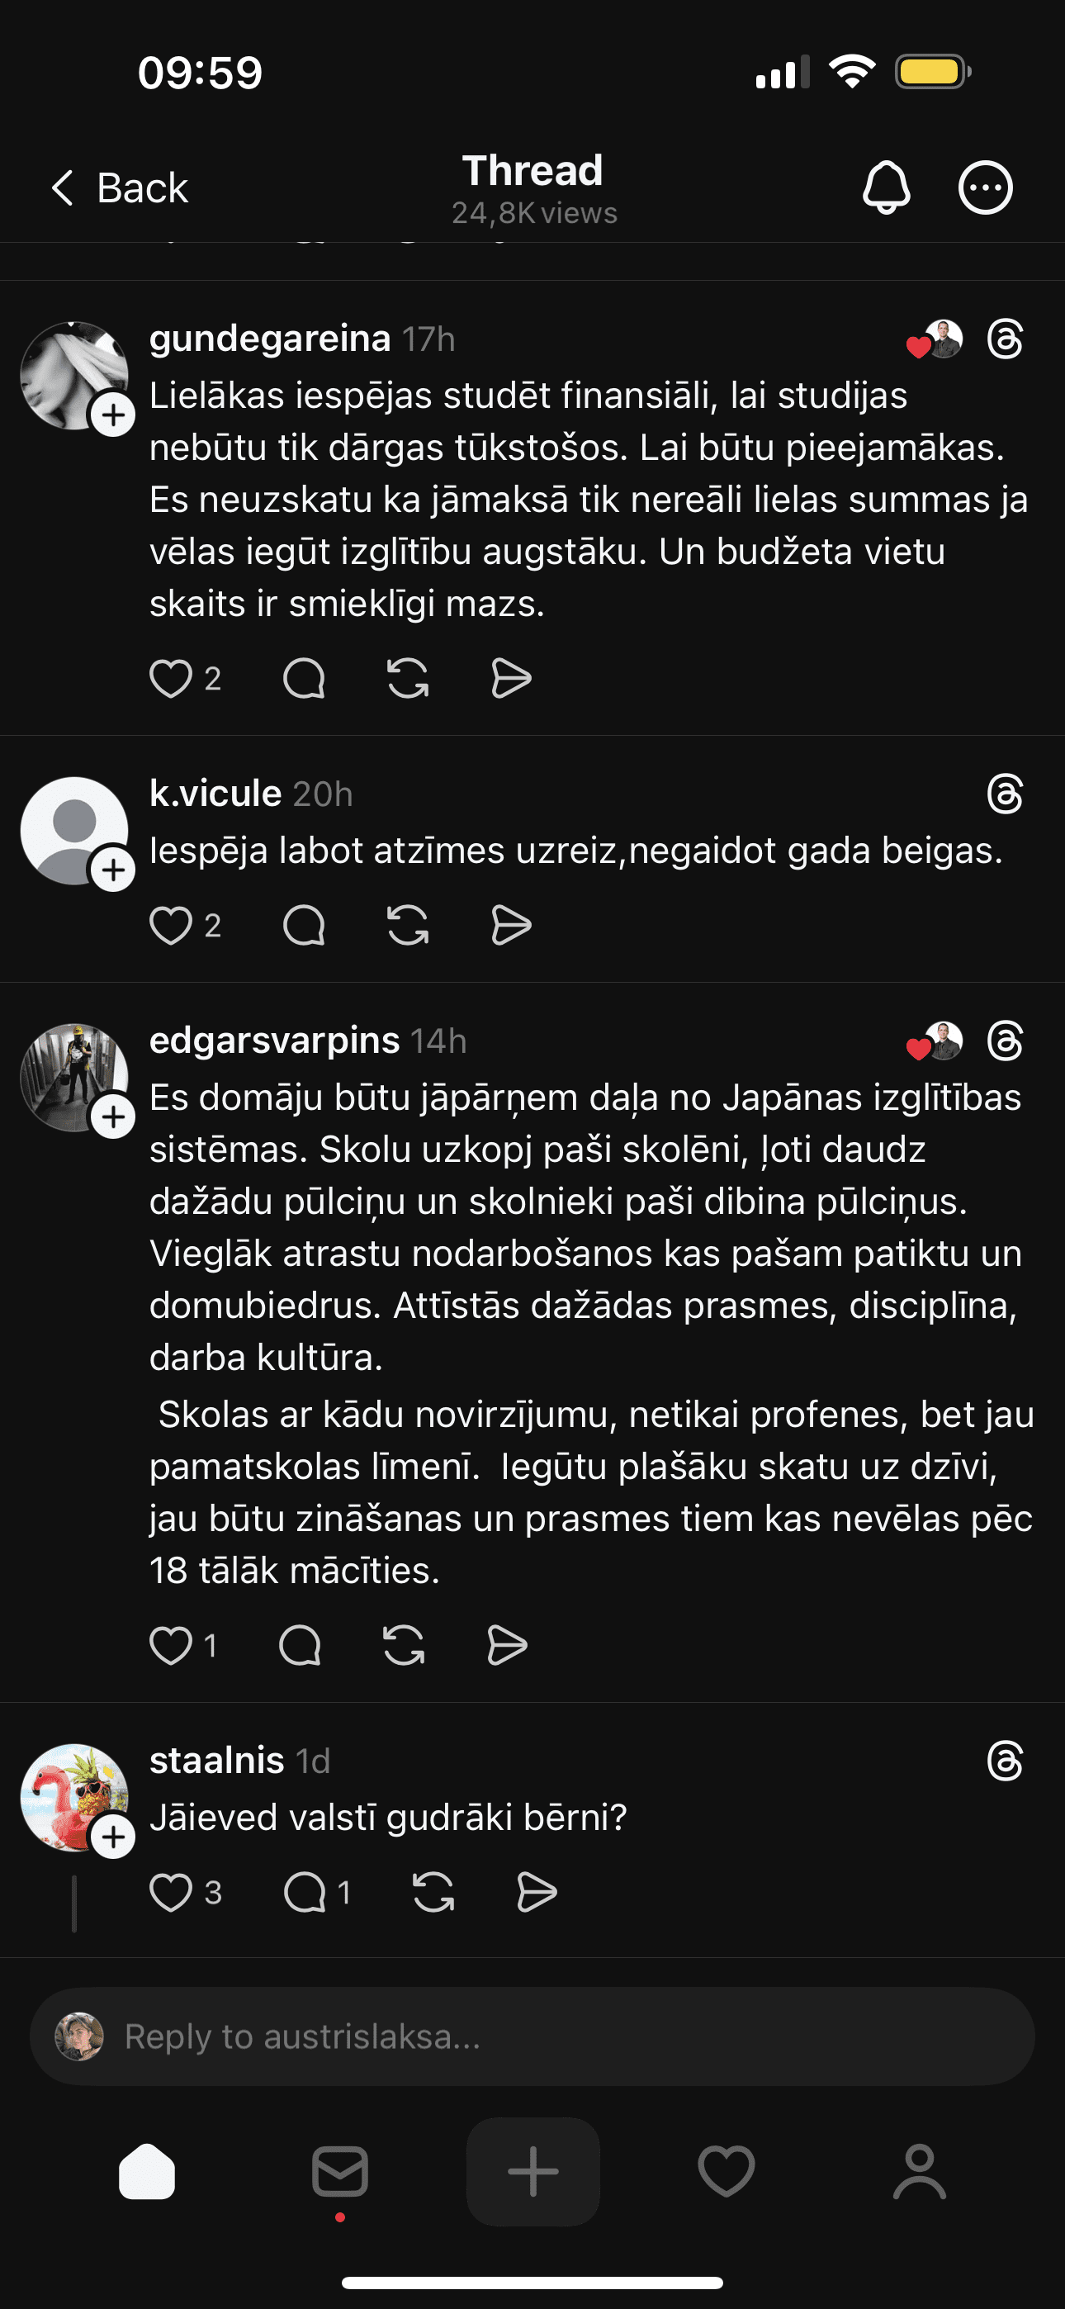Tap Threads logo beside k.vicule's post
Viewport: 1065px width, 2309px height.
[1004, 794]
